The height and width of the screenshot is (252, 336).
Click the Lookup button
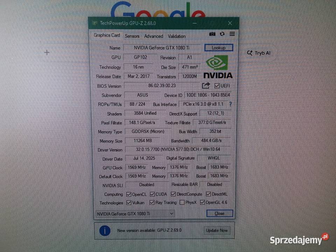218,48
